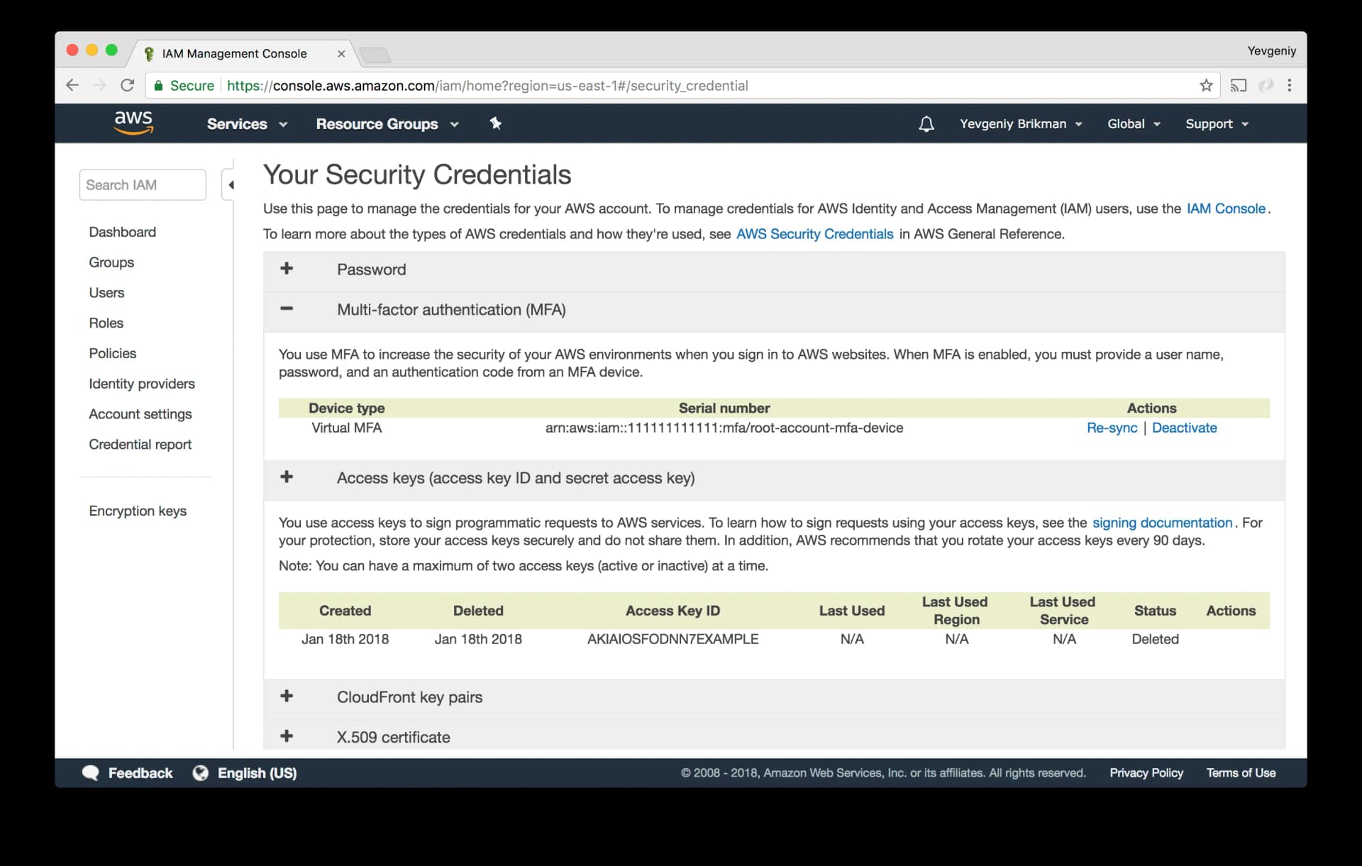Viewport: 1362px width, 866px height.
Task: Collapse the Multi-factor authentication section
Action: click(287, 309)
